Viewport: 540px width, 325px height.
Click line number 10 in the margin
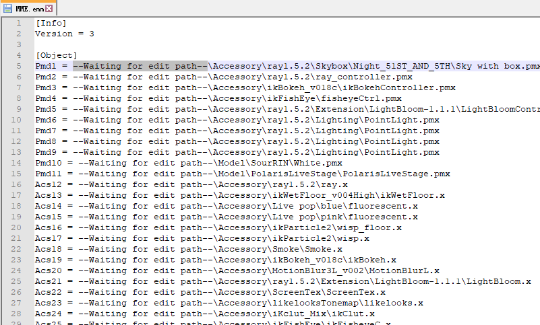(x=16, y=120)
